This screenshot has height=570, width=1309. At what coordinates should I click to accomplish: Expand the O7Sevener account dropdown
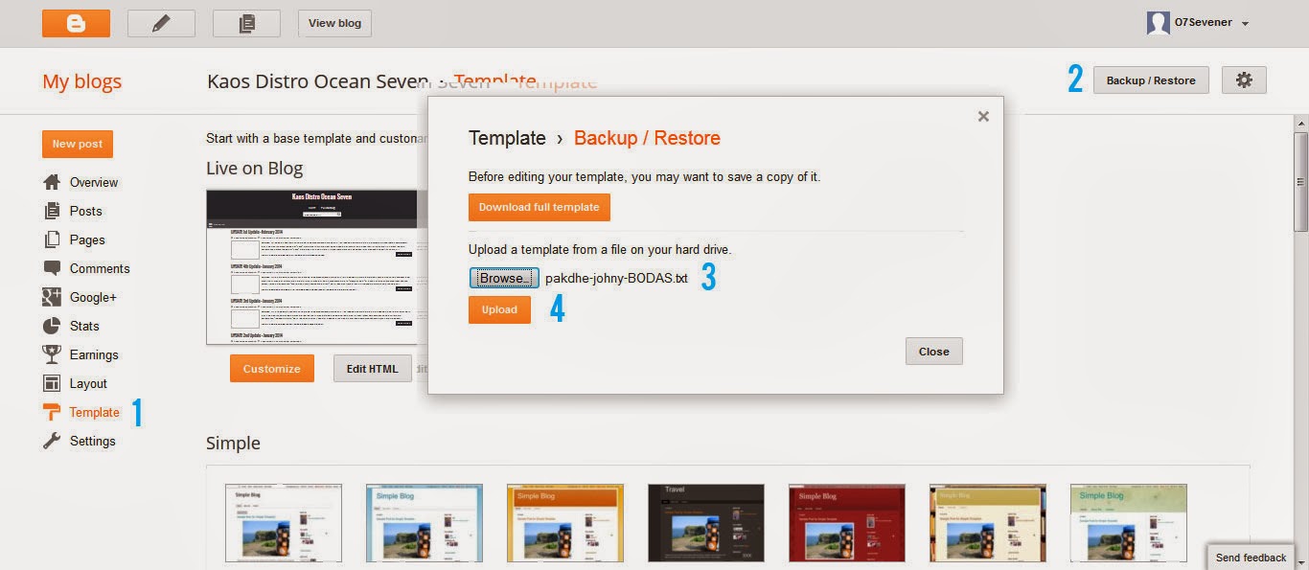pos(1244,23)
